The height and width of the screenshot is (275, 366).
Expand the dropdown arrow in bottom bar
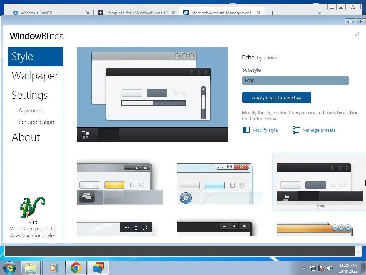(x=358, y=252)
